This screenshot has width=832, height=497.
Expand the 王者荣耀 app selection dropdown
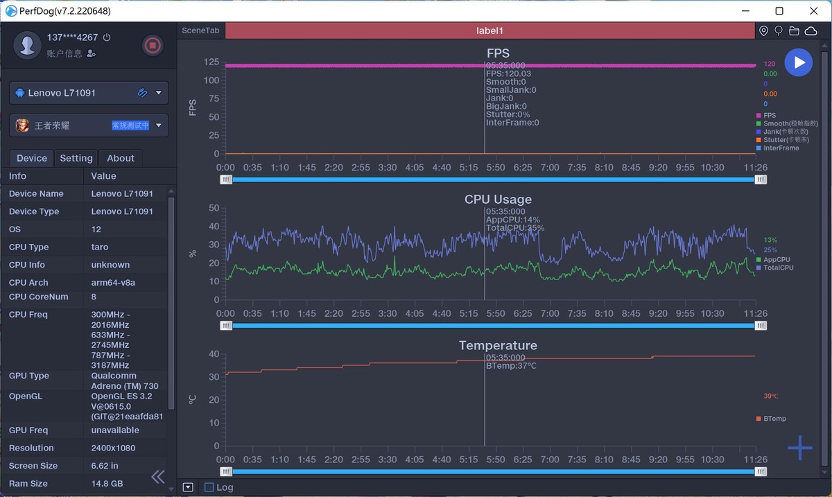(x=159, y=125)
